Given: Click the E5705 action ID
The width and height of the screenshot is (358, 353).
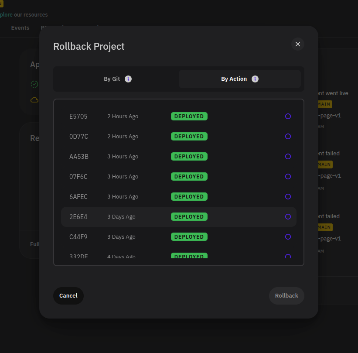Looking at the screenshot, I should pyautogui.click(x=78, y=117).
